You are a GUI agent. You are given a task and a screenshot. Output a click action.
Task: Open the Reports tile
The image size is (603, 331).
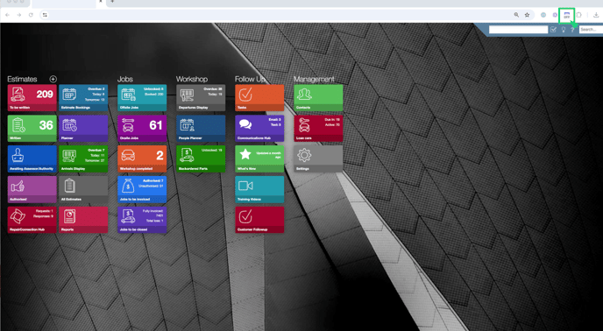(83, 220)
